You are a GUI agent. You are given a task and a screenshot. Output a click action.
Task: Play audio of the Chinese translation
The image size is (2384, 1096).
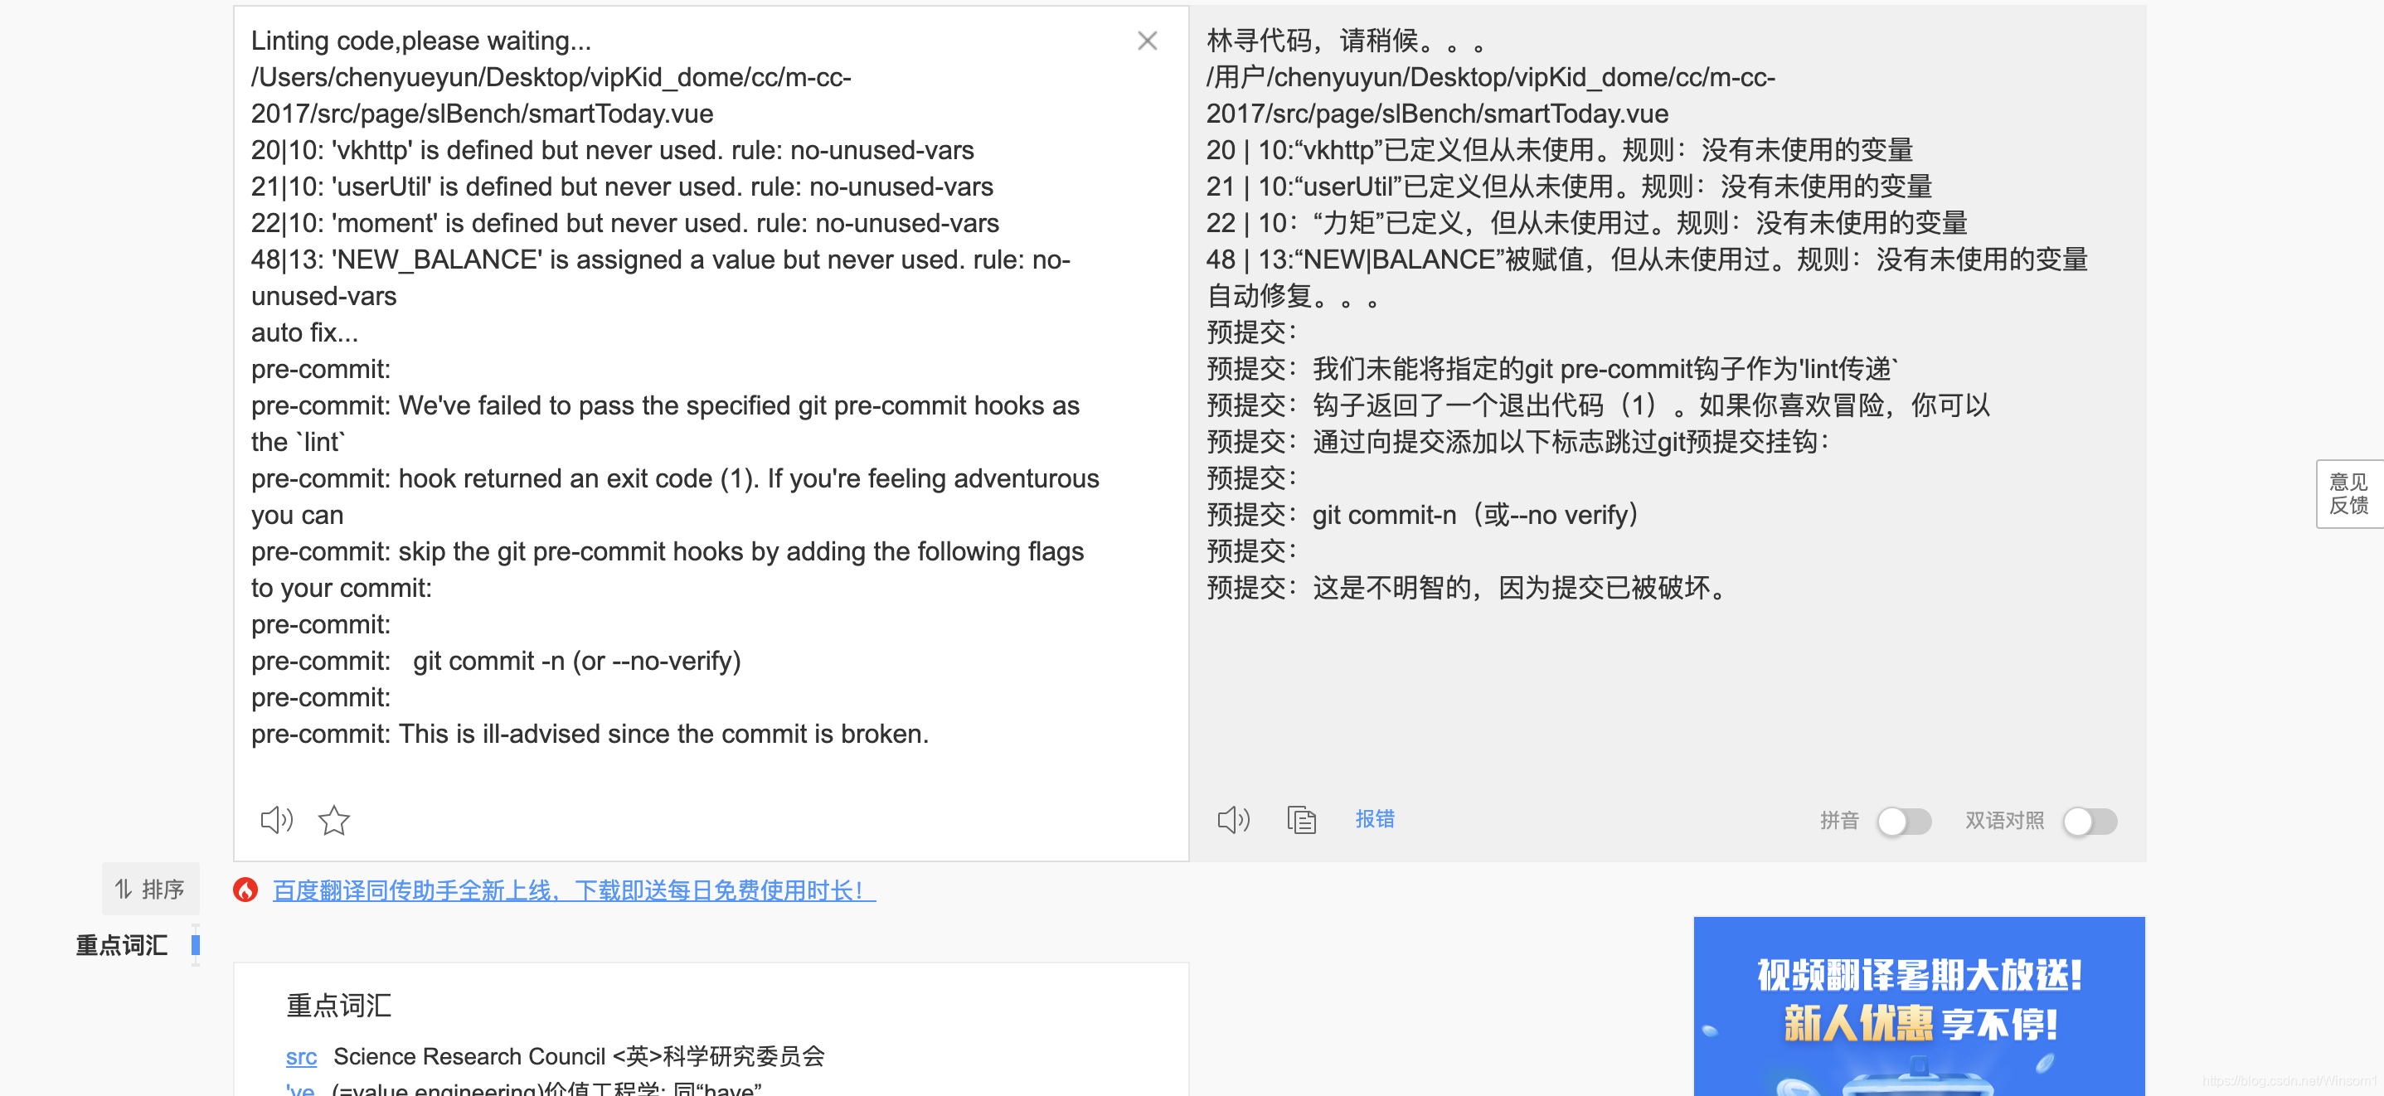point(1233,819)
